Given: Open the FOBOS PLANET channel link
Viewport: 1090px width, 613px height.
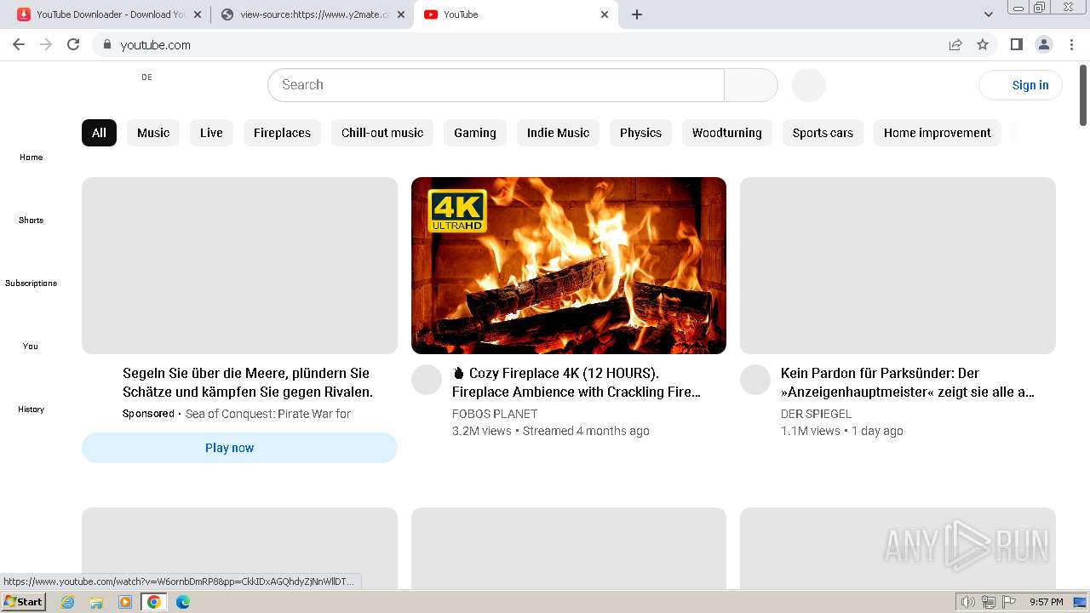Looking at the screenshot, I should pyautogui.click(x=495, y=414).
